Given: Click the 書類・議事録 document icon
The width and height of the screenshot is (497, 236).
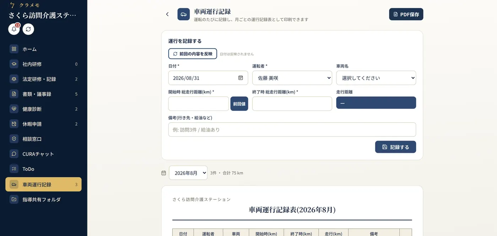Looking at the screenshot, I should [14, 94].
